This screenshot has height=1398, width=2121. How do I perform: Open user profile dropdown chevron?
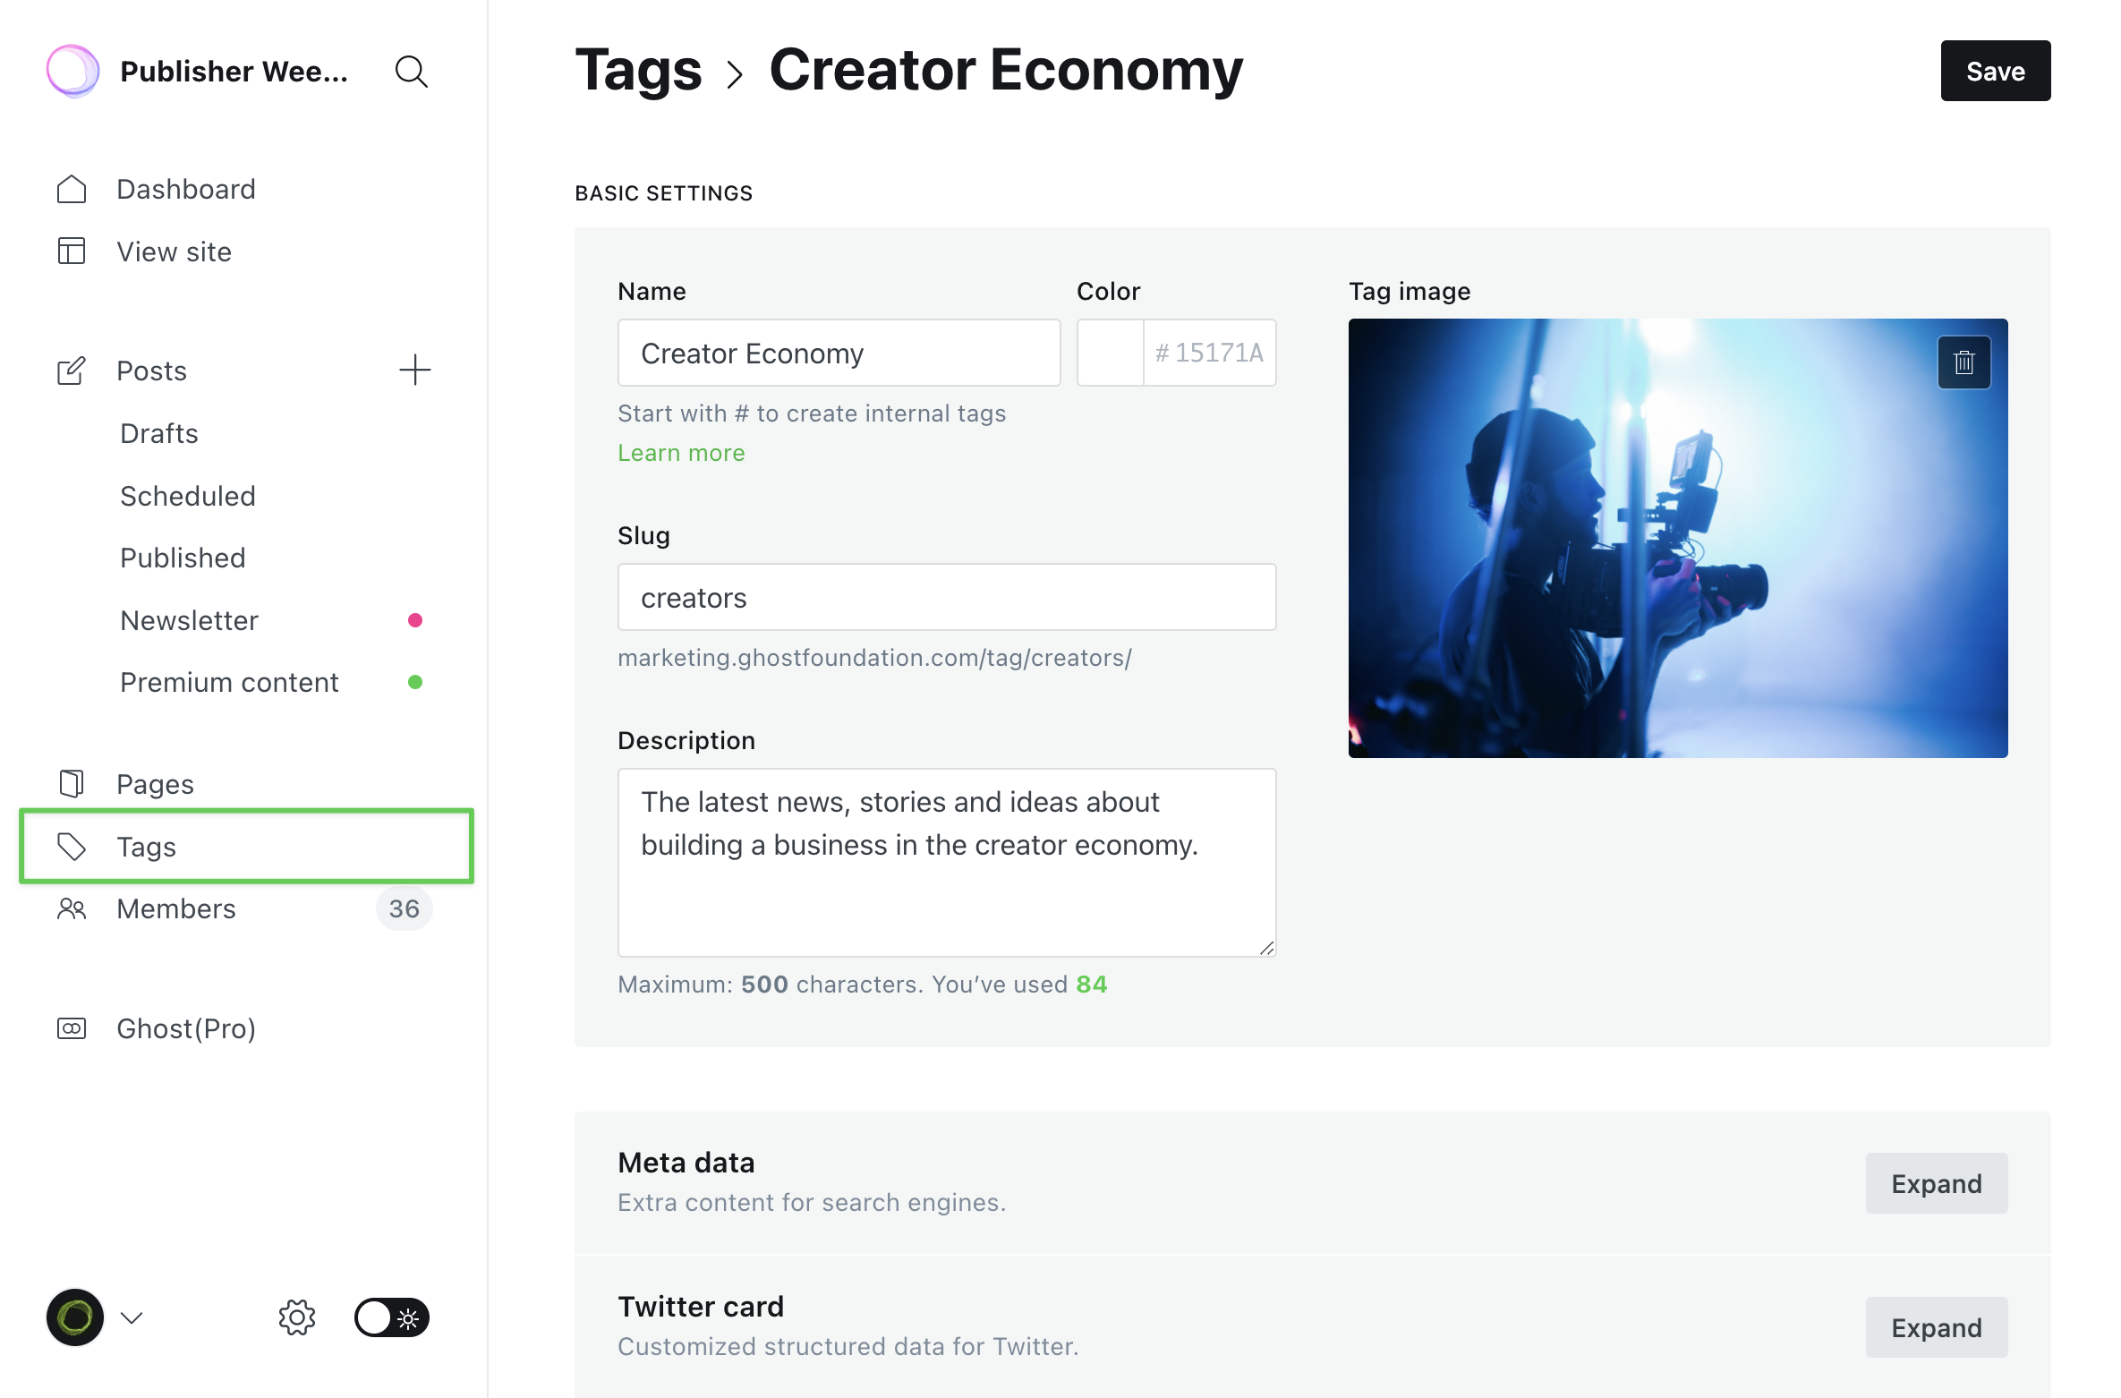tap(132, 1317)
